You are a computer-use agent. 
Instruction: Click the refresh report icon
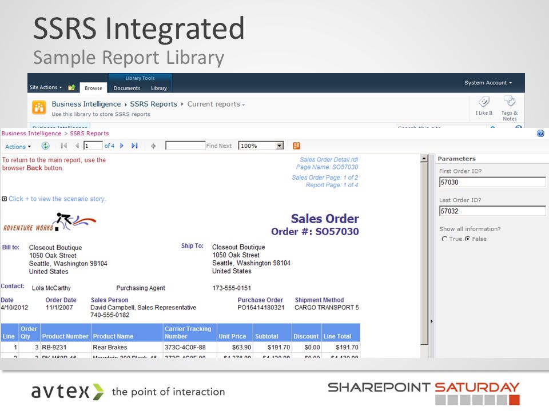(46, 146)
